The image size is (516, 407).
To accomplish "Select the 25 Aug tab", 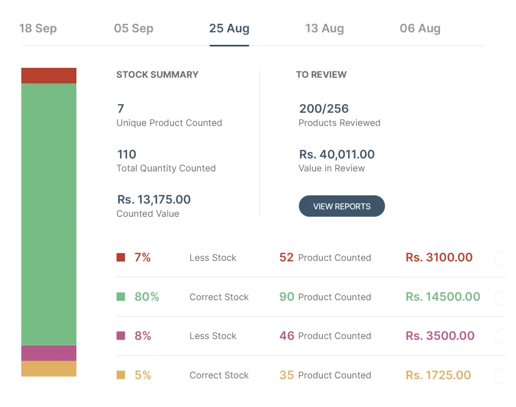I will (229, 28).
